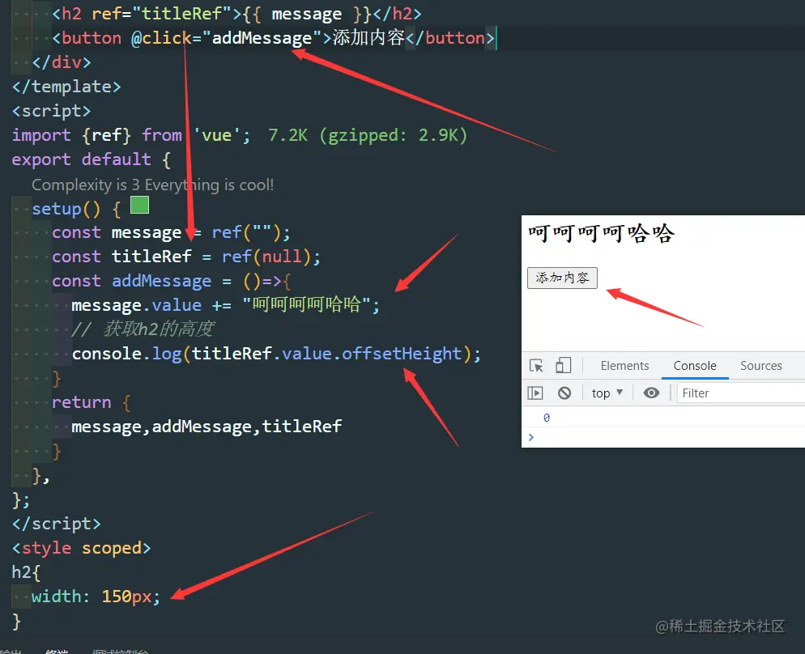Click the inspect element picker icon
This screenshot has width=805, height=654.
tap(536, 366)
